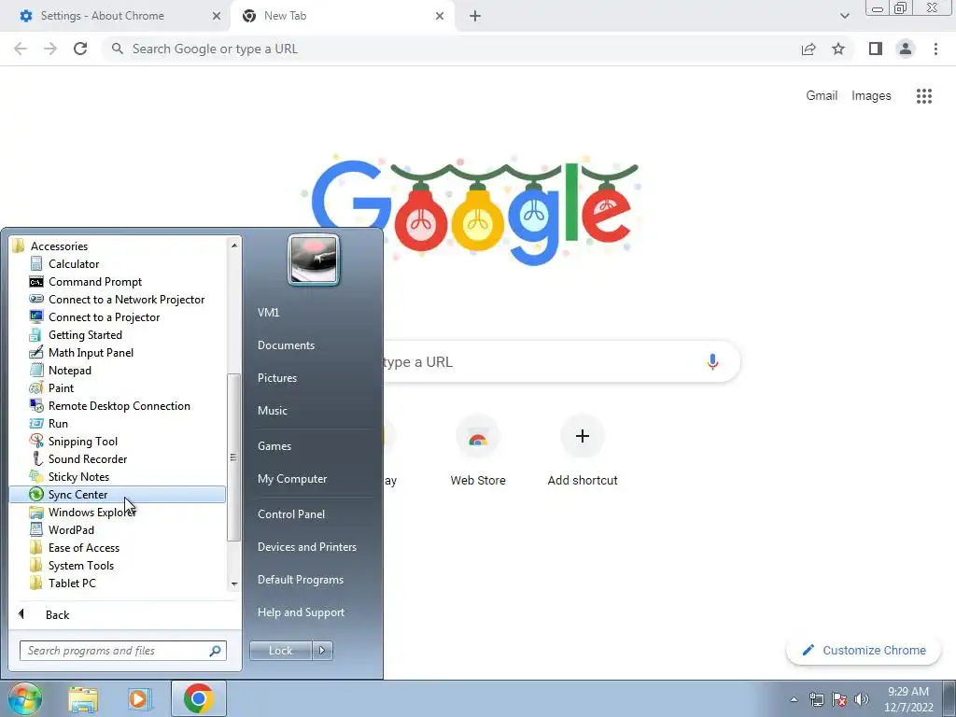The height and width of the screenshot is (717, 956).
Task: Open Calculator from the Accessories list
Action: point(73,264)
